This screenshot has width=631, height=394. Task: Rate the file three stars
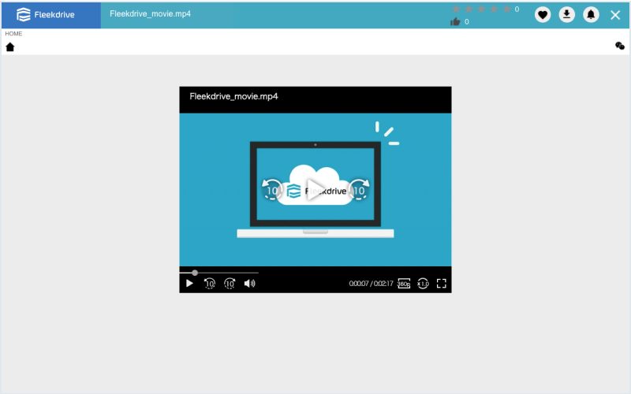pyautogui.click(x=481, y=9)
